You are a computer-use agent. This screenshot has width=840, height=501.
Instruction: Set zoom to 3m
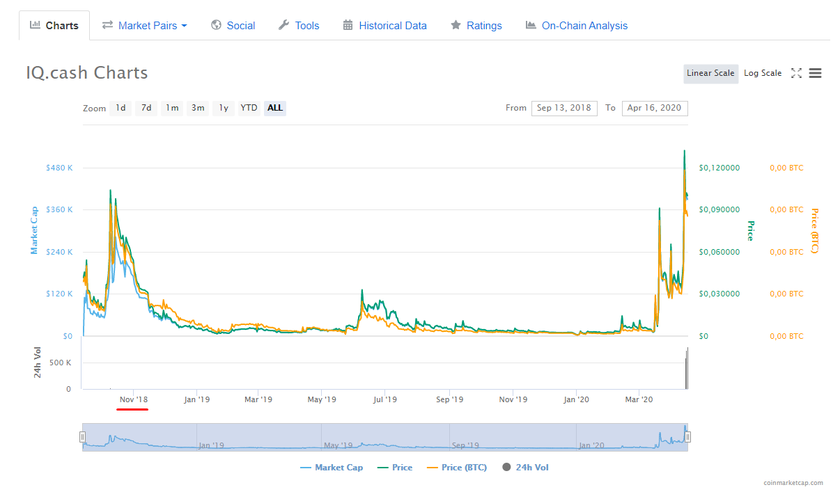click(x=198, y=108)
